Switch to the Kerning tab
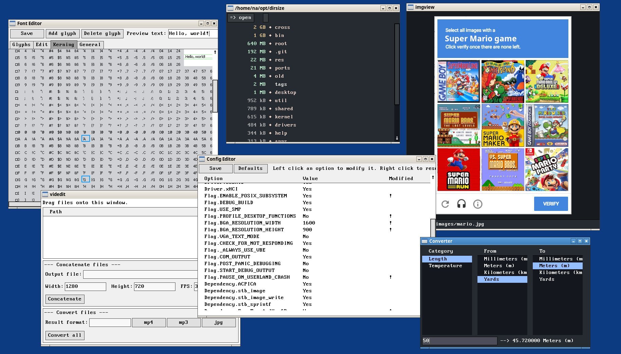 tap(63, 44)
